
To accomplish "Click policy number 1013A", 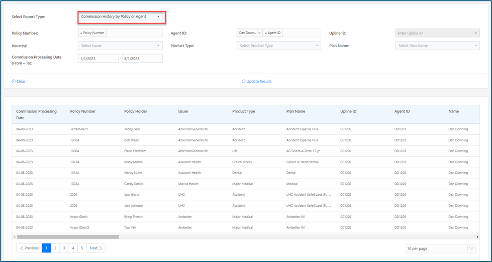I will (x=75, y=162).
